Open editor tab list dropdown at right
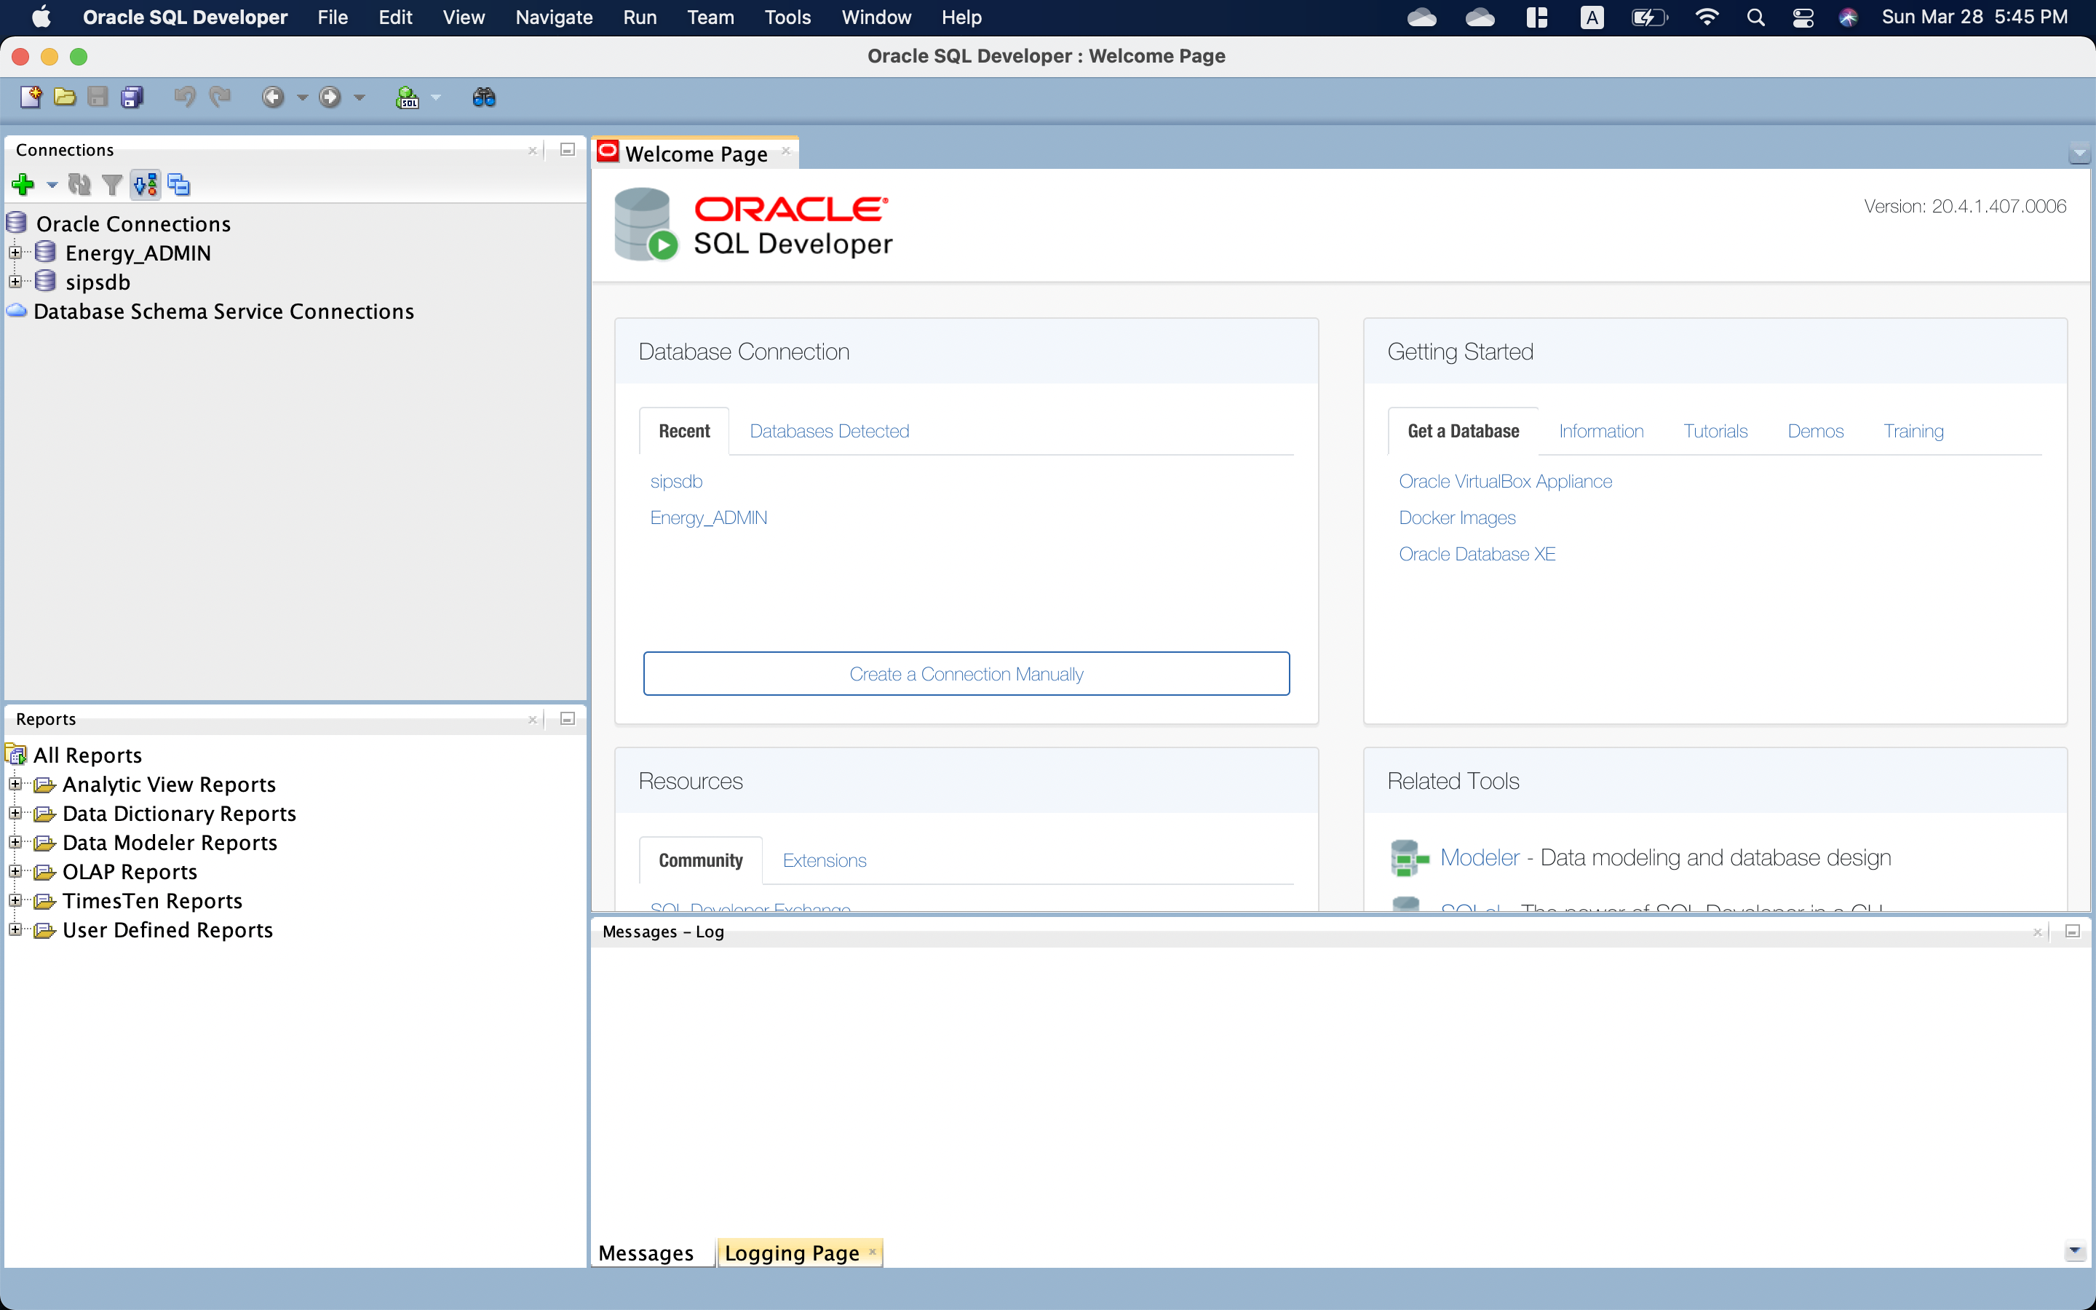 coord(2079,154)
